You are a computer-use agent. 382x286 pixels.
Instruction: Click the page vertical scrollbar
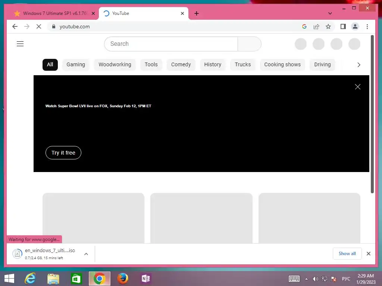click(372, 114)
